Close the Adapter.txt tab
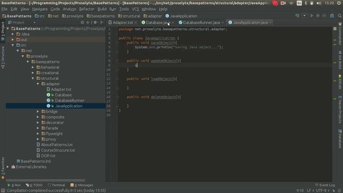This screenshot has width=343, height=193. (x=136, y=23)
